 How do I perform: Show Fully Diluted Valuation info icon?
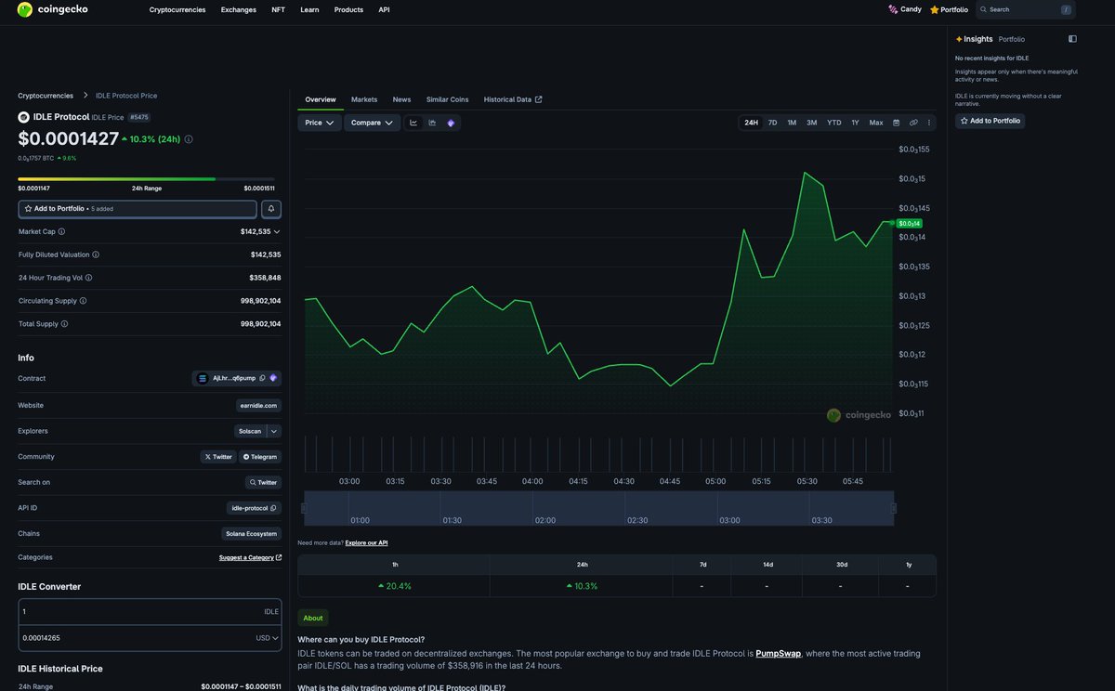coord(96,254)
